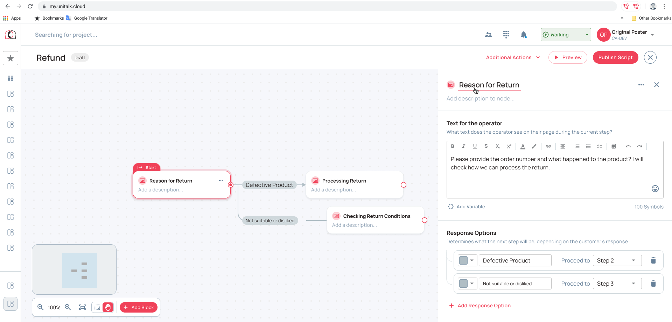Open more options on Reason for Return panel
Viewport: 672px width, 322px height.
point(641,85)
